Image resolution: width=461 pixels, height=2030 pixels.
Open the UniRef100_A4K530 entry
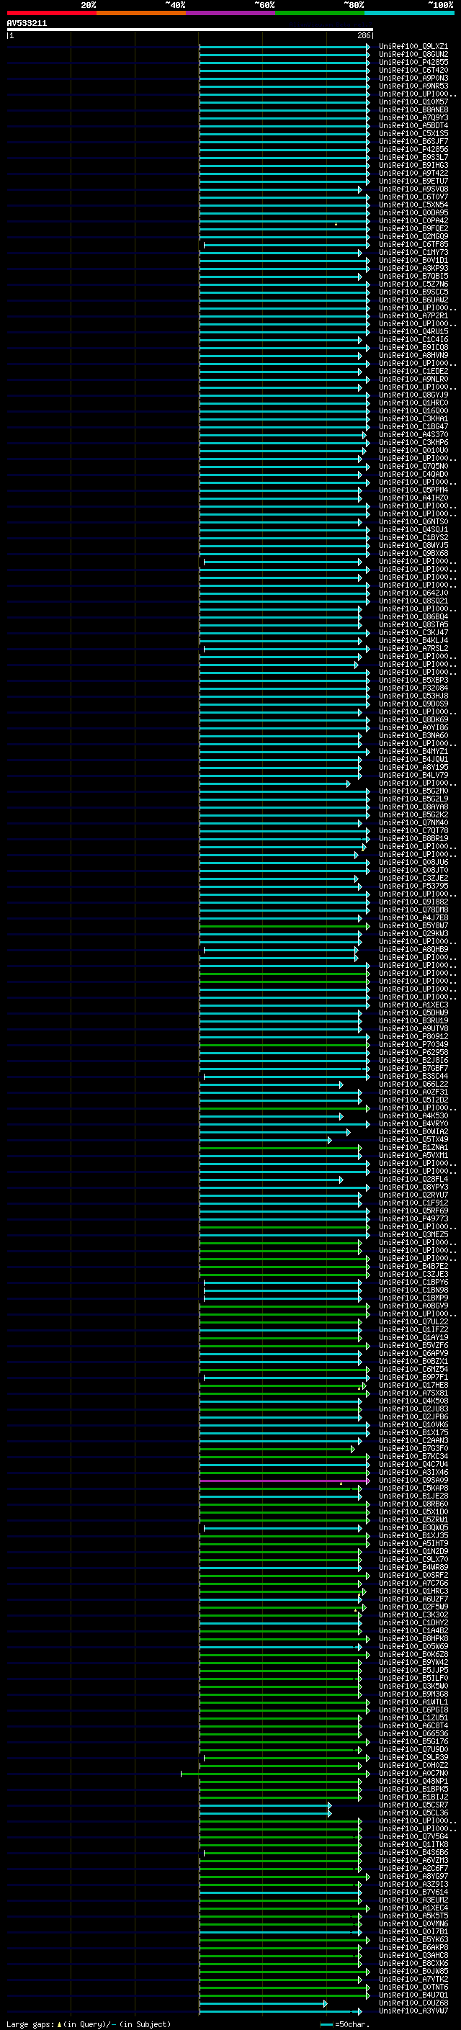[413, 1117]
